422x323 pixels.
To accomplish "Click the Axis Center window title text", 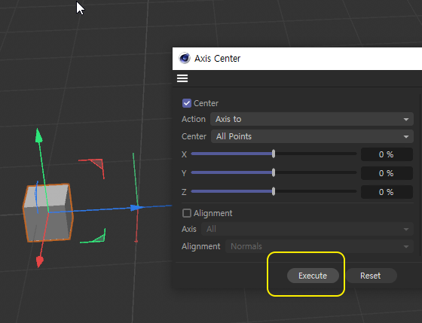I will [x=218, y=59].
